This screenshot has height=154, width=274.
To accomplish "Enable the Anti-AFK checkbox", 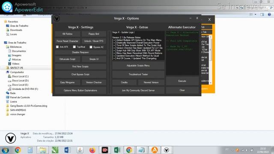I will coord(57,47).
